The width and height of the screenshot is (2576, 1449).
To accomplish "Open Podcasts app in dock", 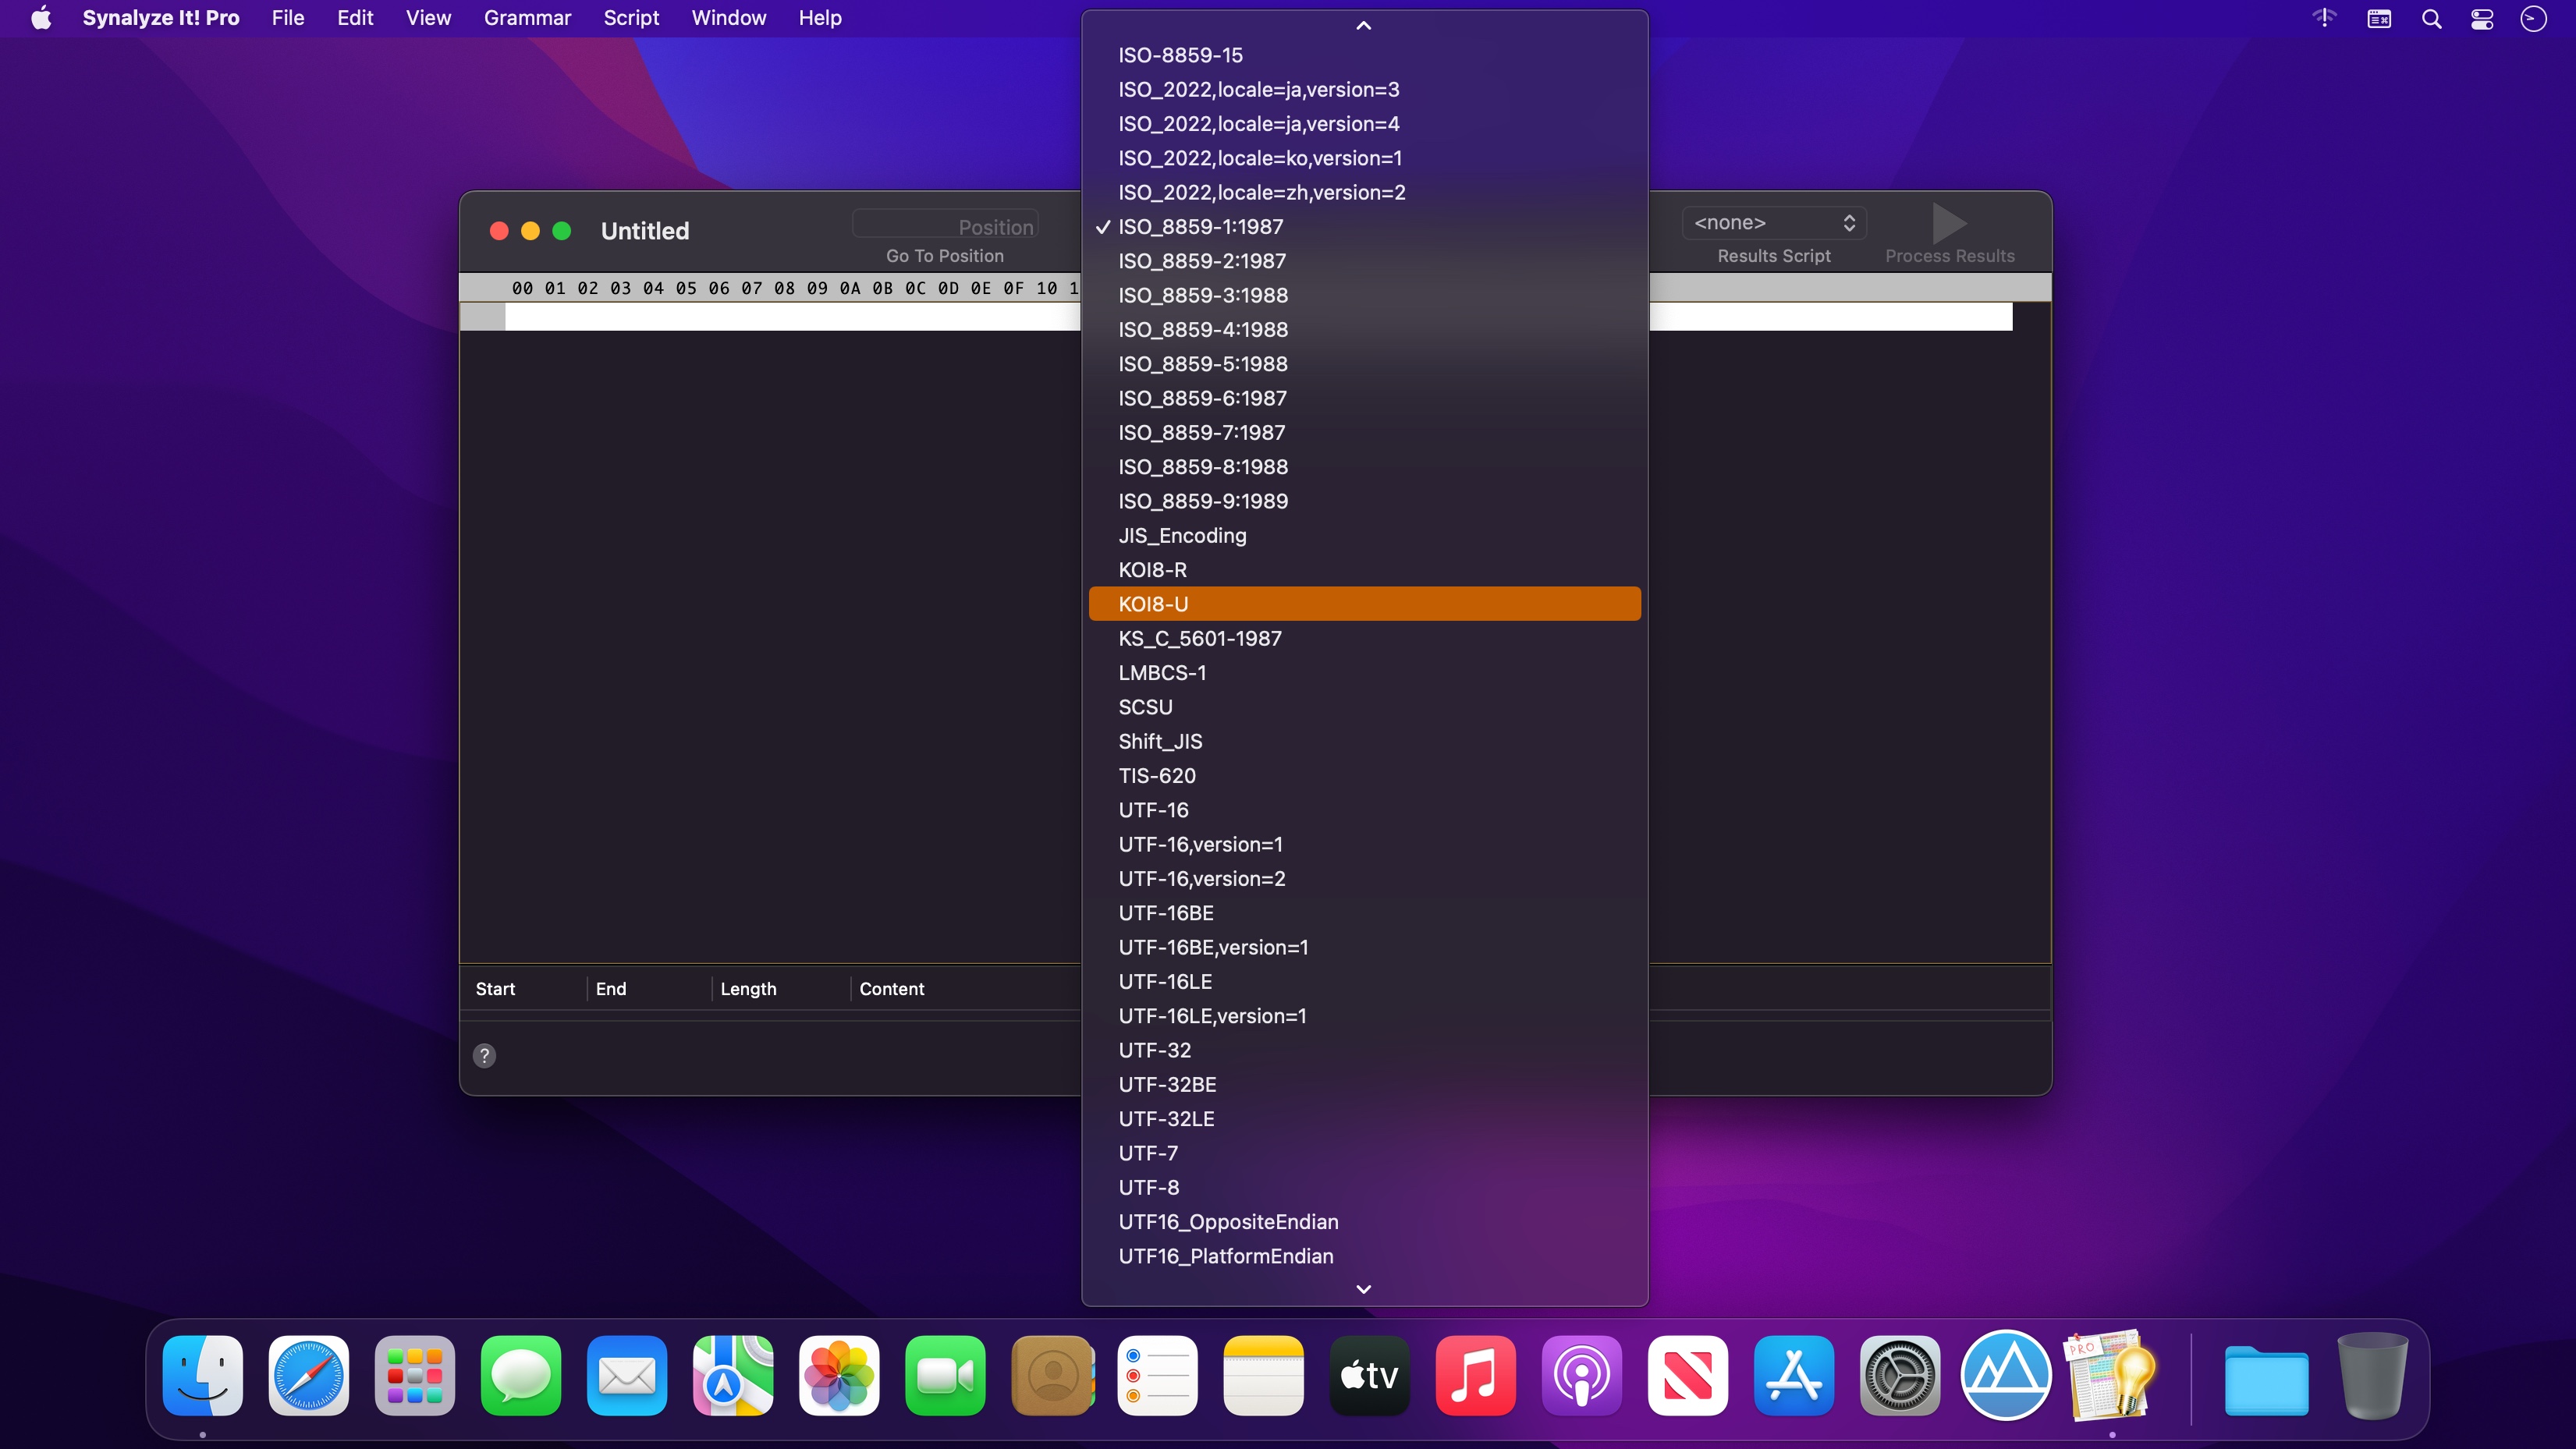I will 1582,1376.
